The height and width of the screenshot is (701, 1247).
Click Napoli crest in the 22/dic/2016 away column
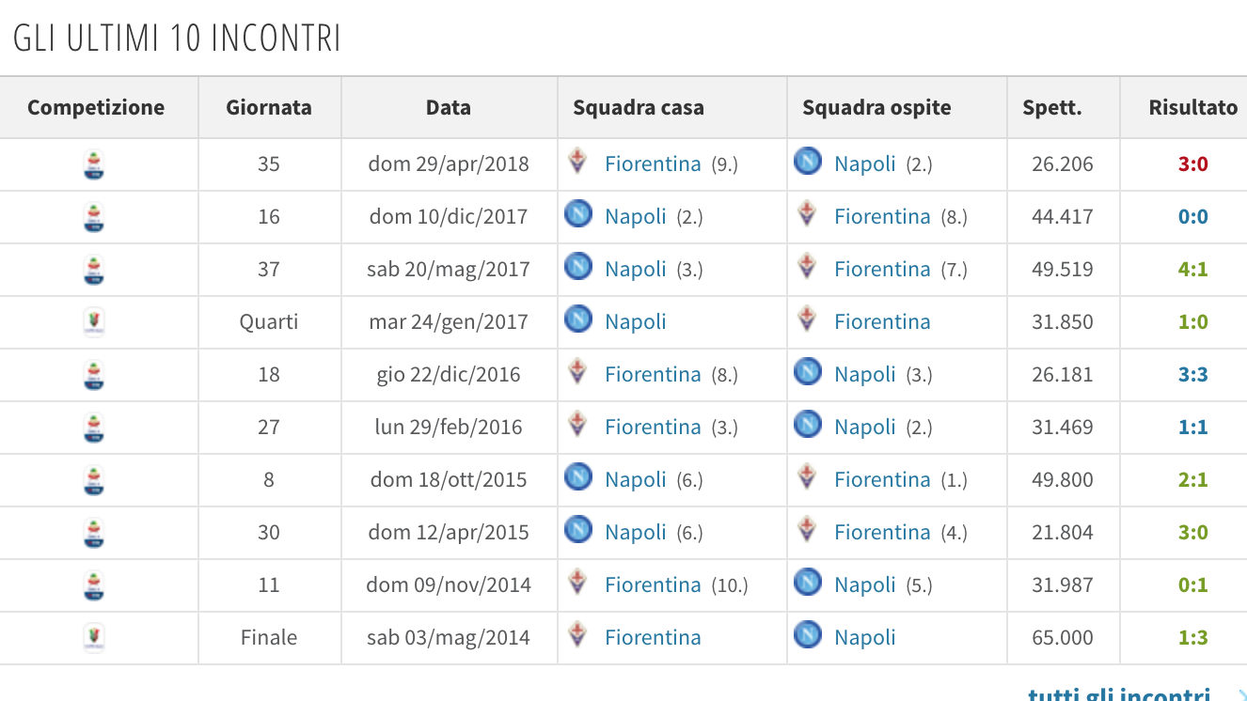pyautogui.click(x=808, y=372)
